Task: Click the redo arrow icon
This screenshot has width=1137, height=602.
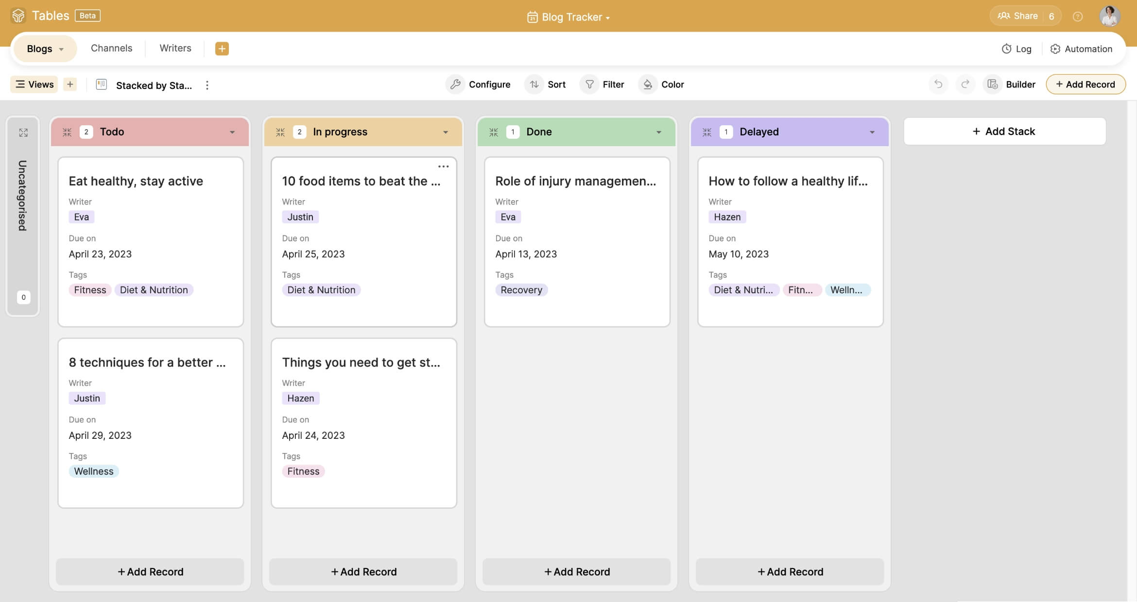Action: tap(965, 84)
